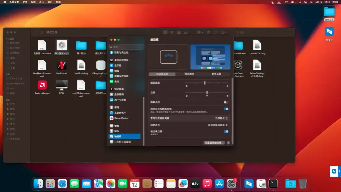The image size is (341, 192).
Task: Open Safari from the Dock
Action: click(62, 184)
